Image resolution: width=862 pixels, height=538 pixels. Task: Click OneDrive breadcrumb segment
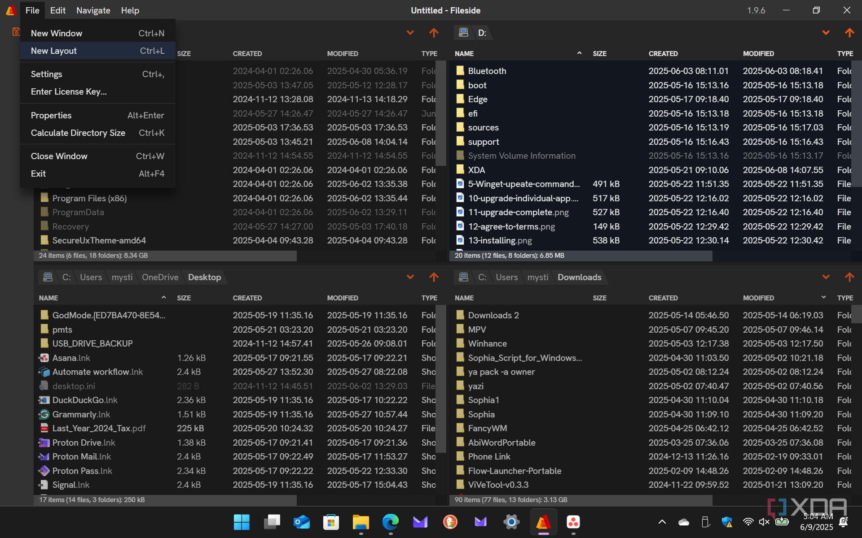pos(160,277)
